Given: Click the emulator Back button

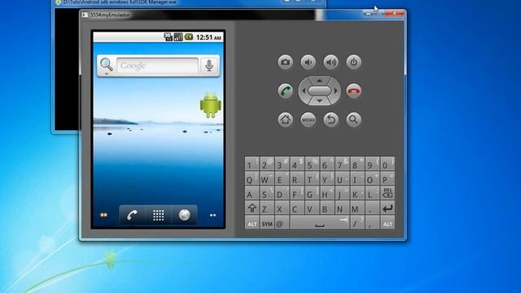Looking at the screenshot, I should [331, 120].
